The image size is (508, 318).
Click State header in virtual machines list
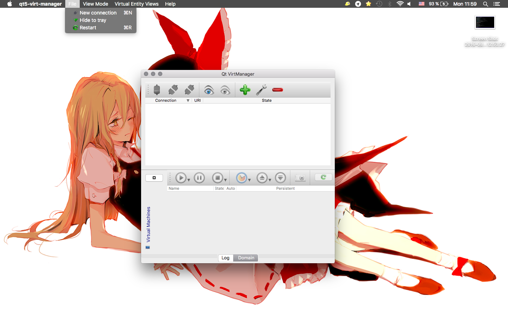point(219,189)
